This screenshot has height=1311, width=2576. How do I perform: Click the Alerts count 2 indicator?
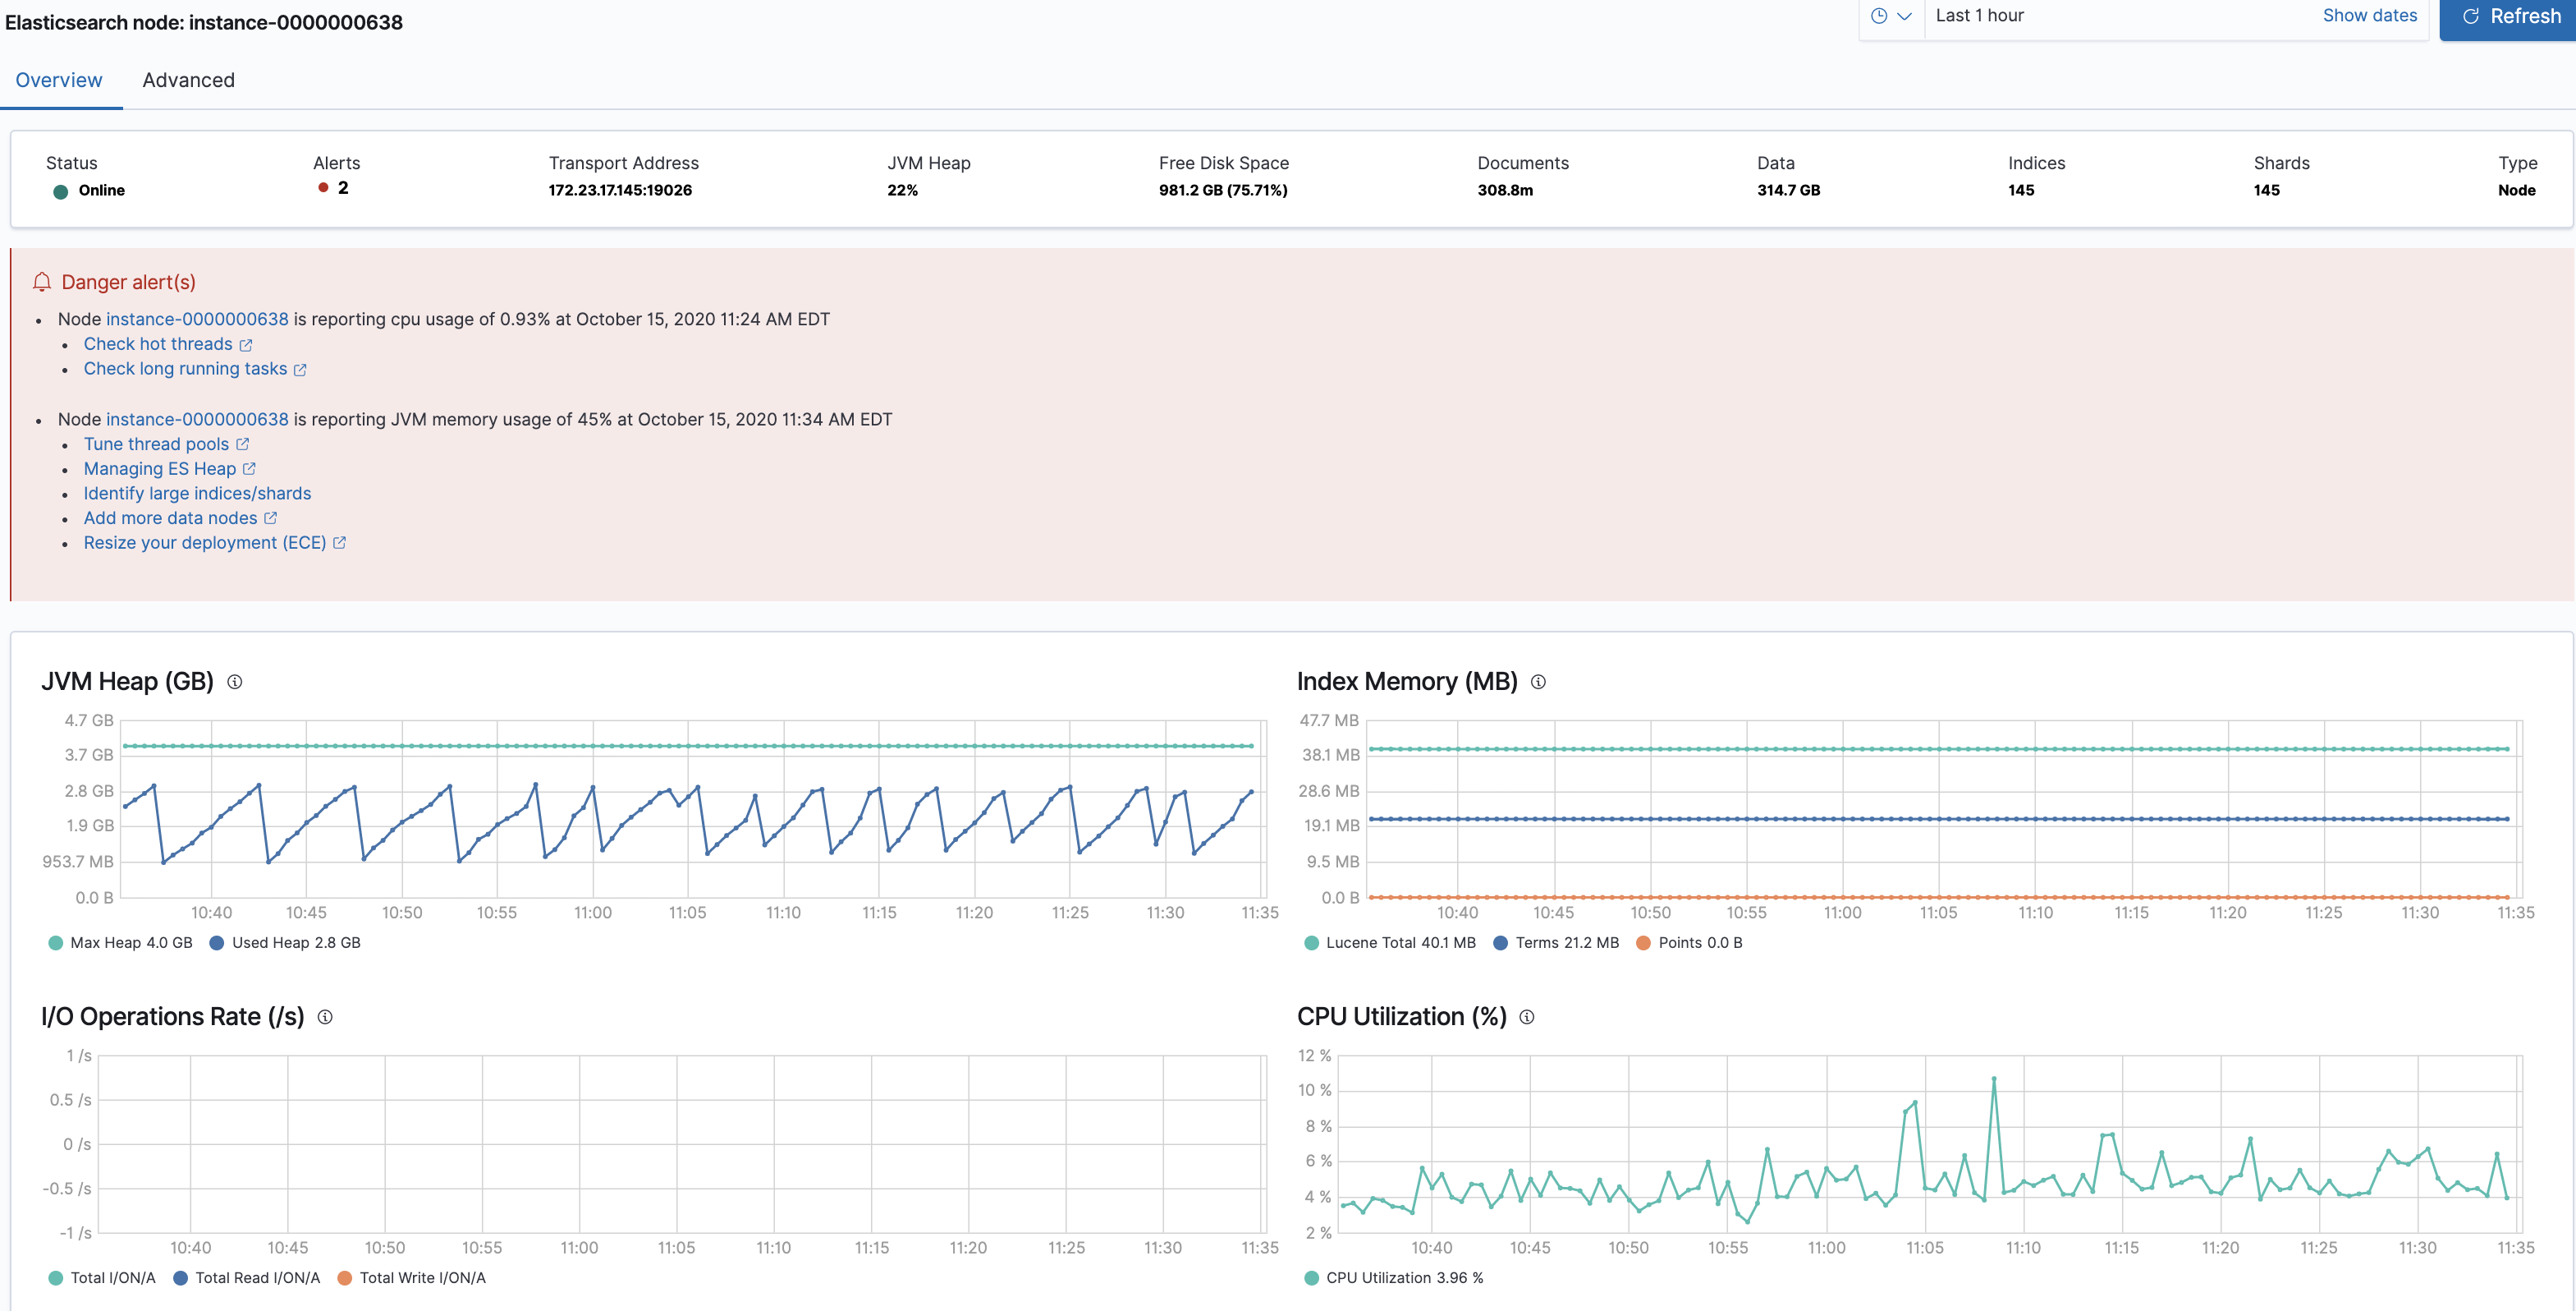coord(333,188)
